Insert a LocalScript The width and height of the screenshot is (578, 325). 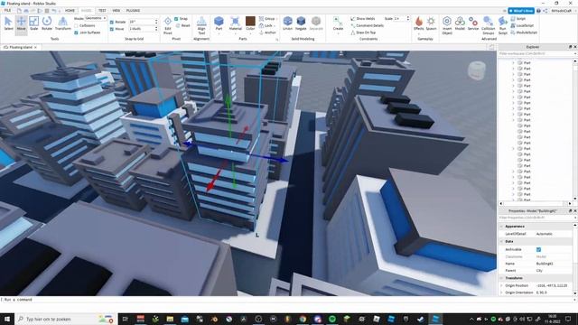(522, 25)
